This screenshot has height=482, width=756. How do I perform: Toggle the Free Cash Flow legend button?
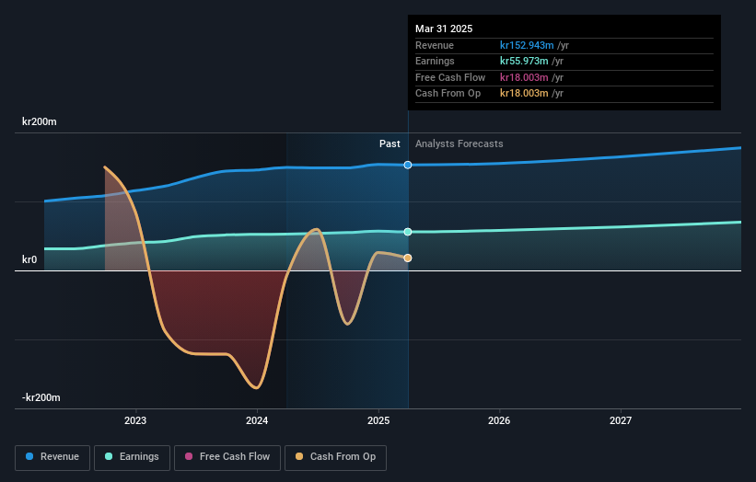[227, 457]
